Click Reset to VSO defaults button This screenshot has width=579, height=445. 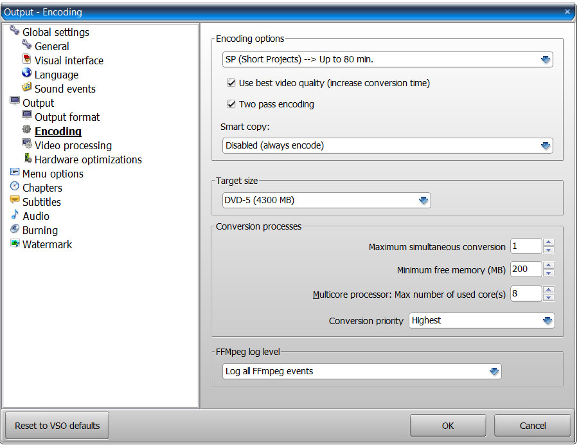(x=57, y=426)
